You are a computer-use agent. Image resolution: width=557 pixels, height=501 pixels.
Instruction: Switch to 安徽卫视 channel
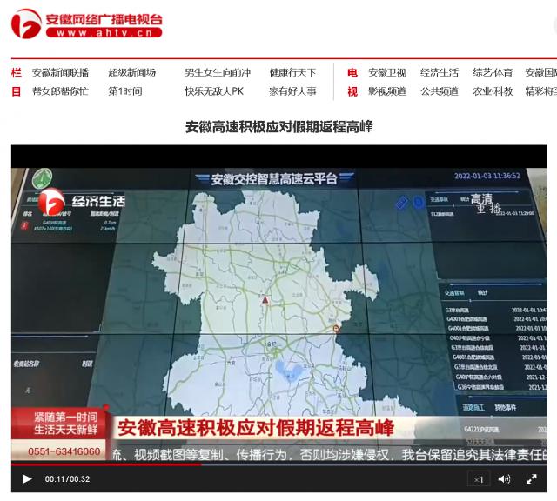click(x=387, y=73)
